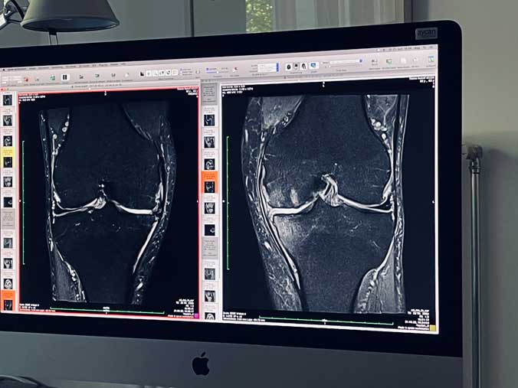Select the window level/contrast mouse tool
Viewport: 518px width, 388px height.
[142, 73]
